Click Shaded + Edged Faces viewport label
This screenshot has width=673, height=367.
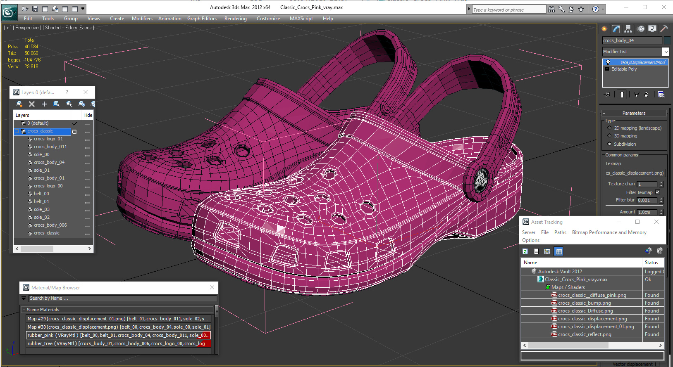point(69,28)
